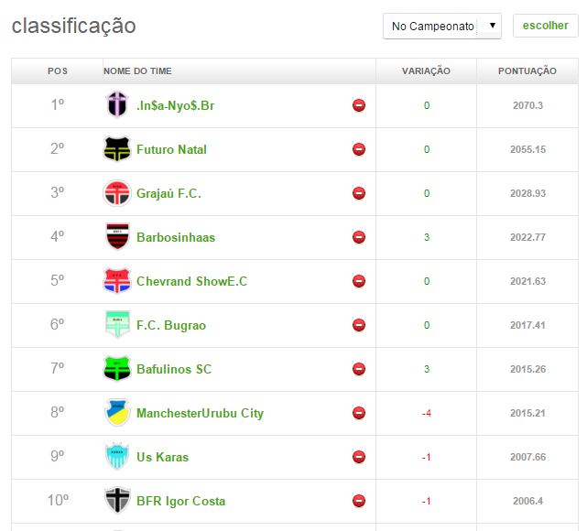Click the .In$a-Nyo$.Br team crest icon

(117, 105)
